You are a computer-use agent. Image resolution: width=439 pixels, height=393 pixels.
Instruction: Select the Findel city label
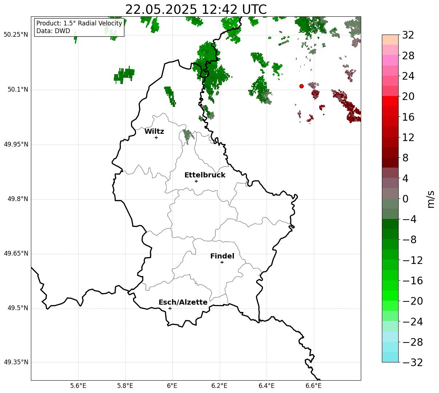point(222,256)
